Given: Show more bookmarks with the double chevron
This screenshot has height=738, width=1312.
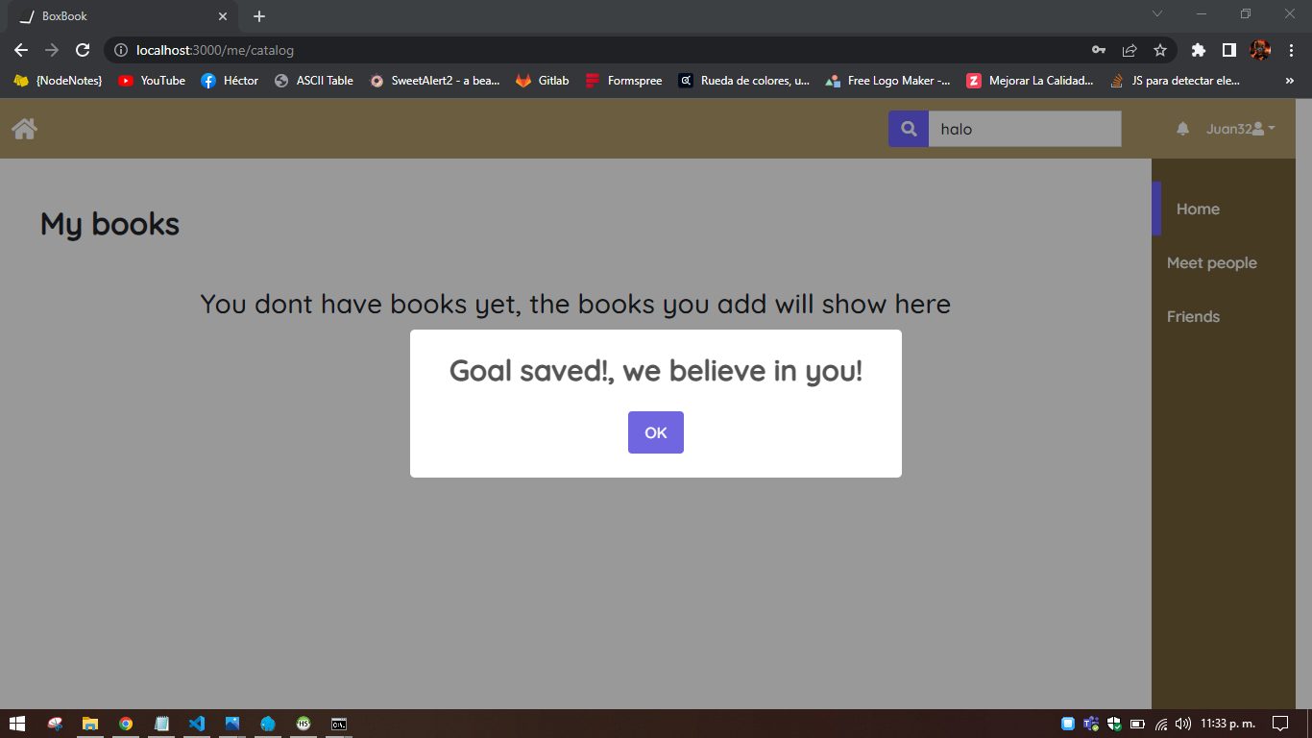Looking at the screenshot, I should coord(1290,81).
